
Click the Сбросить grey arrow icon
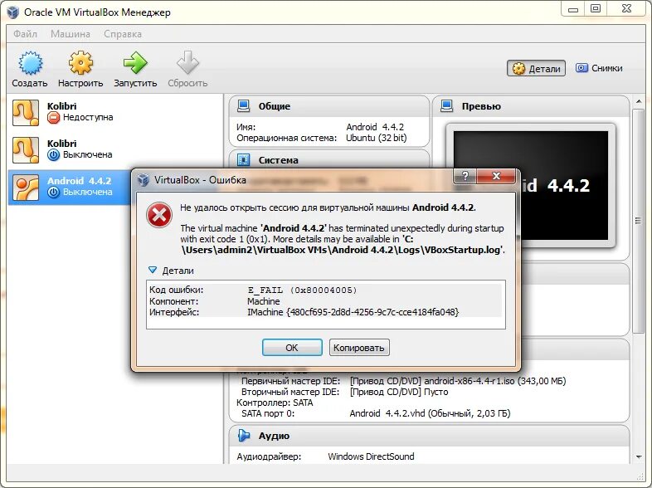click(x=187, y=63)
